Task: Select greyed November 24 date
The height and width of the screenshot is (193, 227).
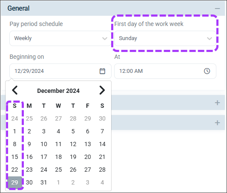Action: coord(14,118)
